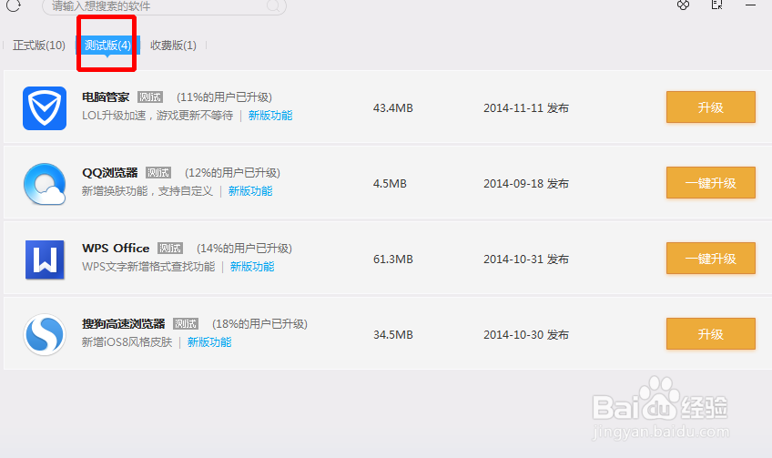Click the QQ浏览器 software name
Viewport: 772px width, 458px height.
[x=110, y=173]
